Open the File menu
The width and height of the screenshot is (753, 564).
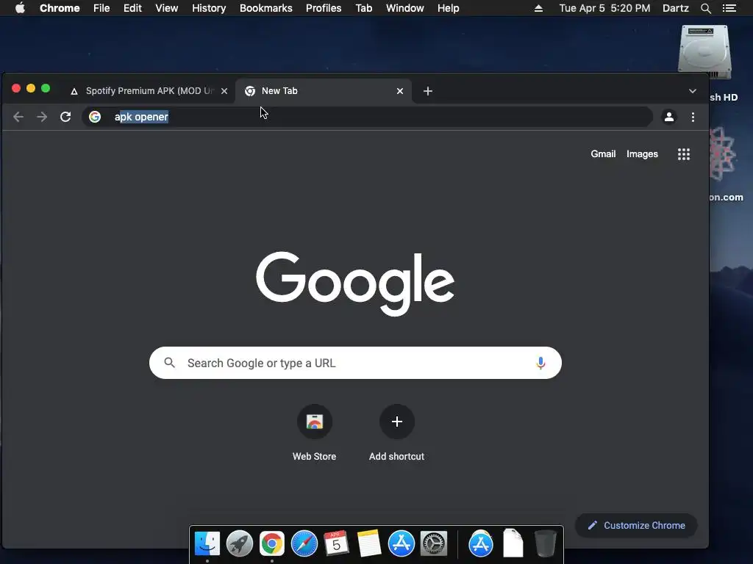click(101, 8)
